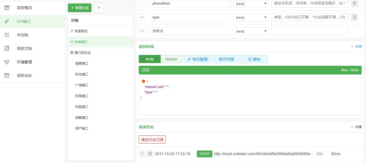Open [text] dropdown for 参数名 row
366x163 pixels.
click(251, 31)
